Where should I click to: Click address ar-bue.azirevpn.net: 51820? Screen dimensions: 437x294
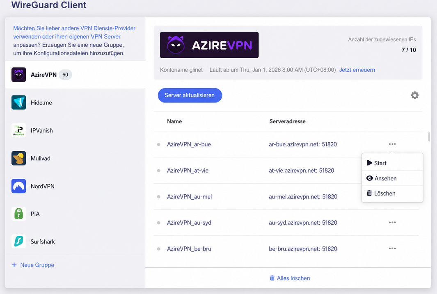(303, 144)
